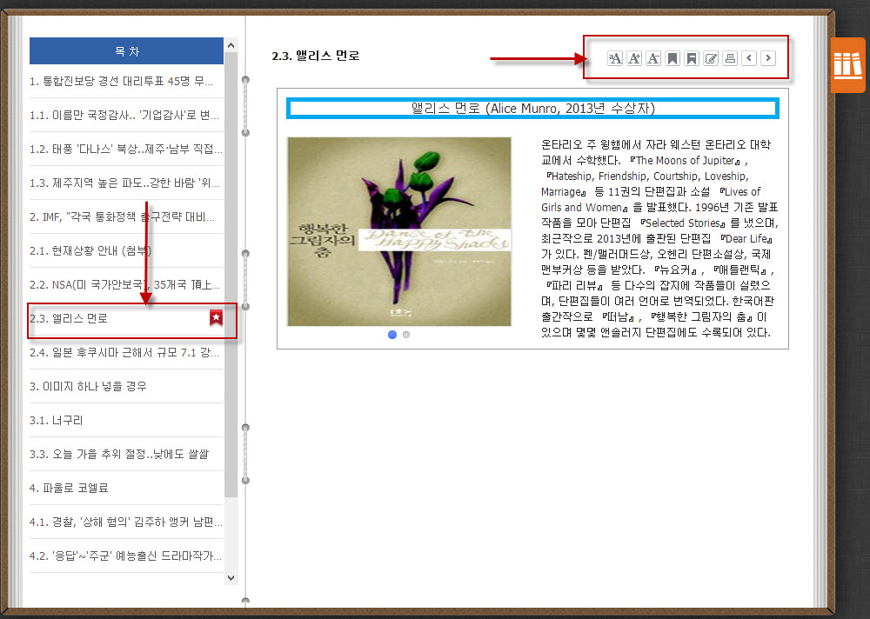Open chapter 4. 파울로 코엘료

pos(126,488)
